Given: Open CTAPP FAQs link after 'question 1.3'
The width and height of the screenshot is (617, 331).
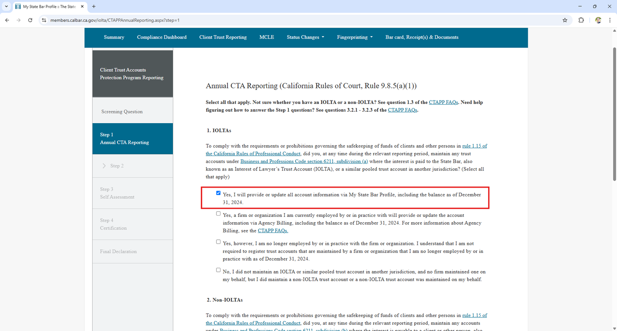Looking at the screenshot, I should 443,102.
